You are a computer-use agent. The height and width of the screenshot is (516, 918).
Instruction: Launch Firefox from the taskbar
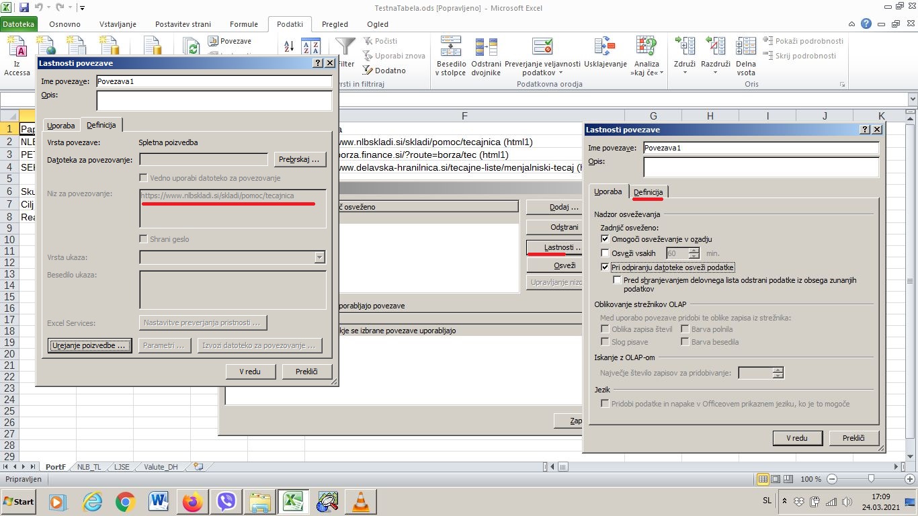coord(192,501)
